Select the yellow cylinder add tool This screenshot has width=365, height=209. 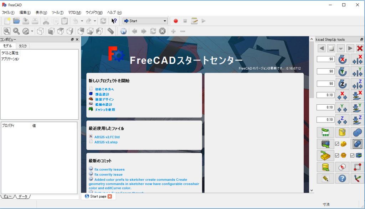343,132
